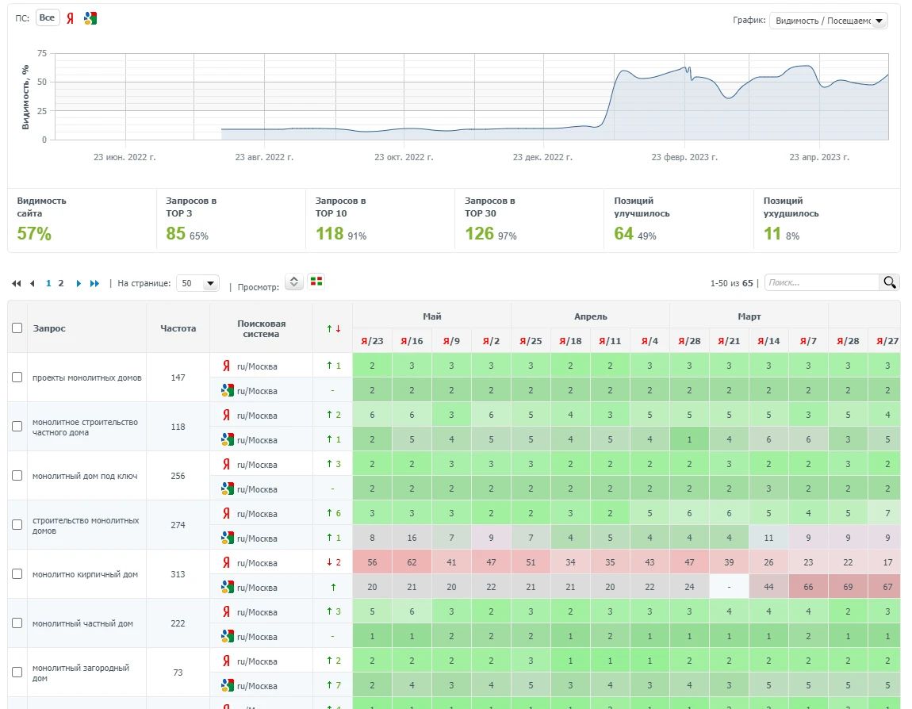Screen dimensions: 912x709
Task: Tick checkbox for 'монолитный частный дом'
Action: click(x=17, y=623)
